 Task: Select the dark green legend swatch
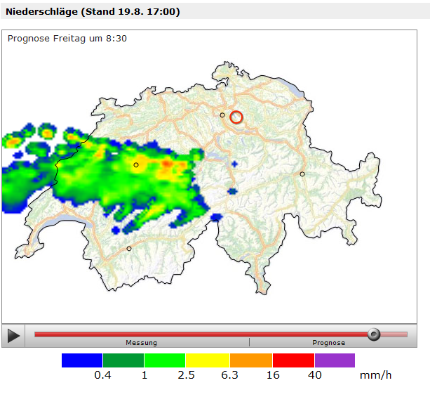click(123, 360)
